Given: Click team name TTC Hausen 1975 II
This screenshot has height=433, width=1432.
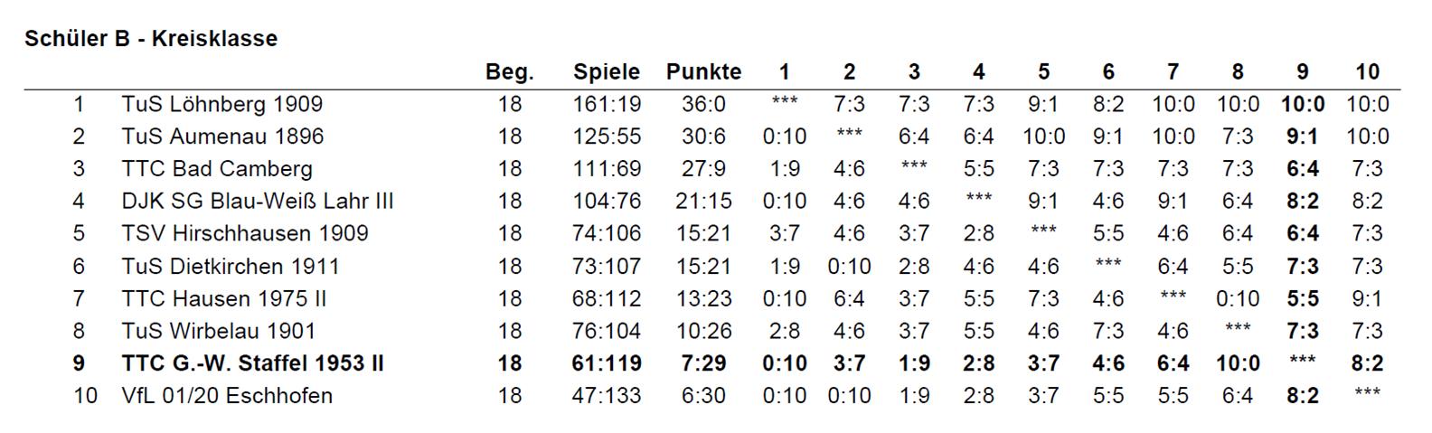Looking at the screenshot, I should (x=224, y=298).
